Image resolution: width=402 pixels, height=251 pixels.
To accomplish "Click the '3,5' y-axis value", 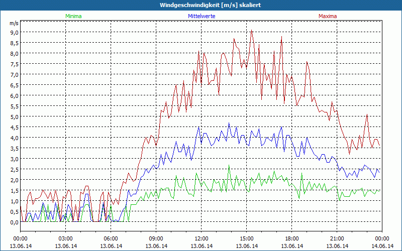I will (x=15, y=149).
